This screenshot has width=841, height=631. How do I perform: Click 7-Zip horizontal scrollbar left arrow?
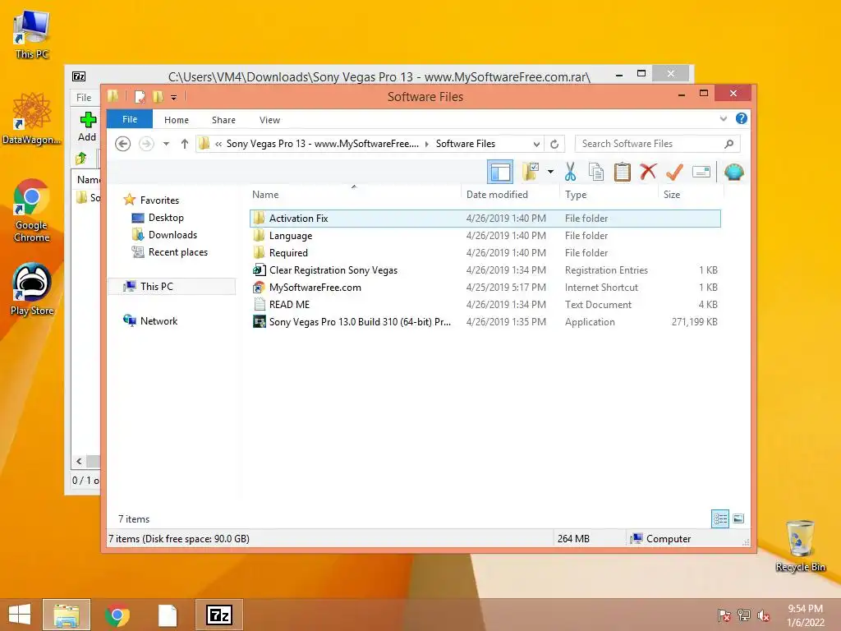pos(79,461)
